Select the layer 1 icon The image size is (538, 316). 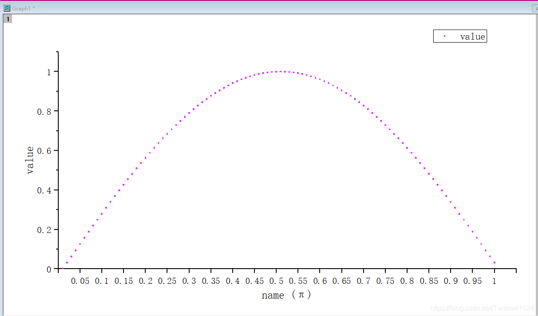pyautogui.click(x=8, y=19)
